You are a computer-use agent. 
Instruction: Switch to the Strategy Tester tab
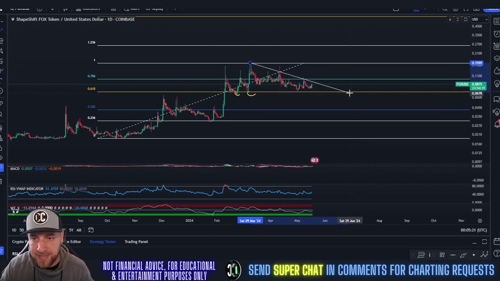click(x=102, y=242)
